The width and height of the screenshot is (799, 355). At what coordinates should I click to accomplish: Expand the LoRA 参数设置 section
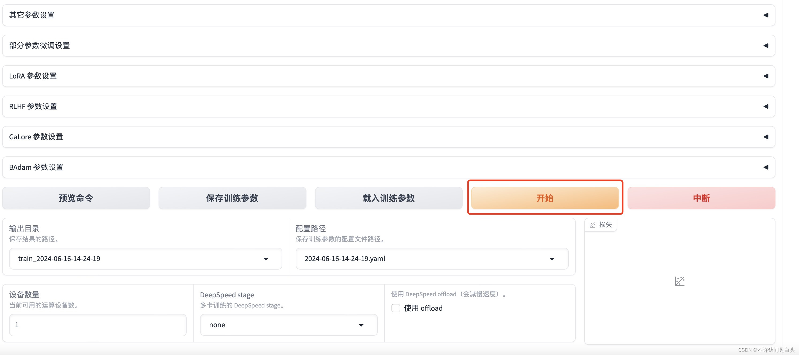coord(33,76)
